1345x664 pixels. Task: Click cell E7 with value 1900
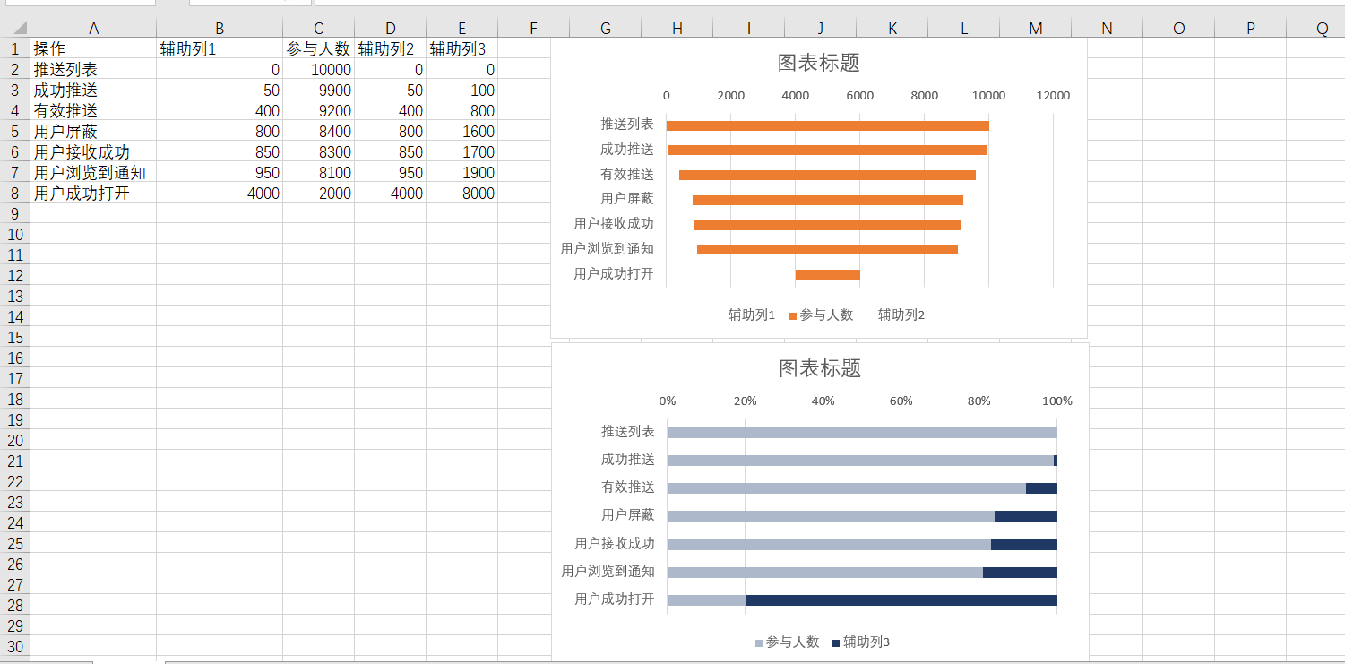tap(461, 172)
